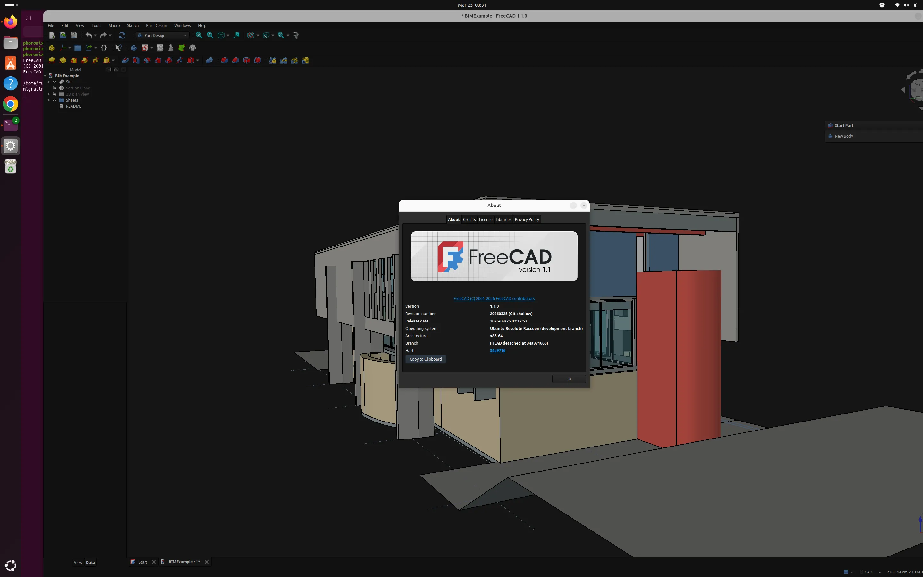Viewport: 923px width, 577px height.
Task: Open the 34a9716 hash link
Action: tap(497, 350)
